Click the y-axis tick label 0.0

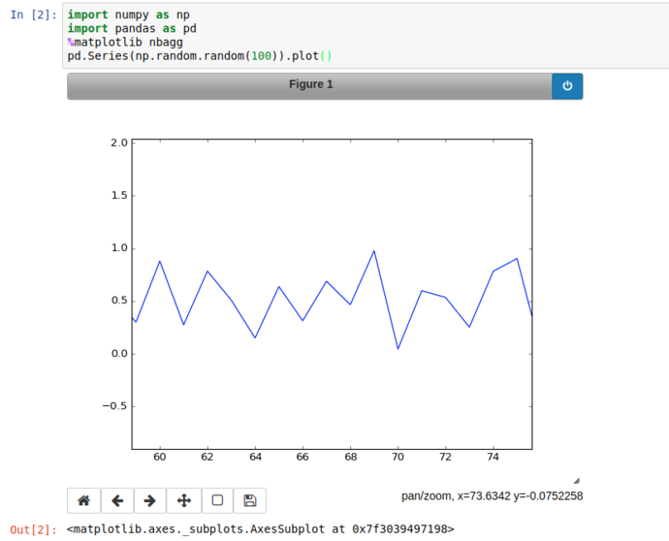119,354
